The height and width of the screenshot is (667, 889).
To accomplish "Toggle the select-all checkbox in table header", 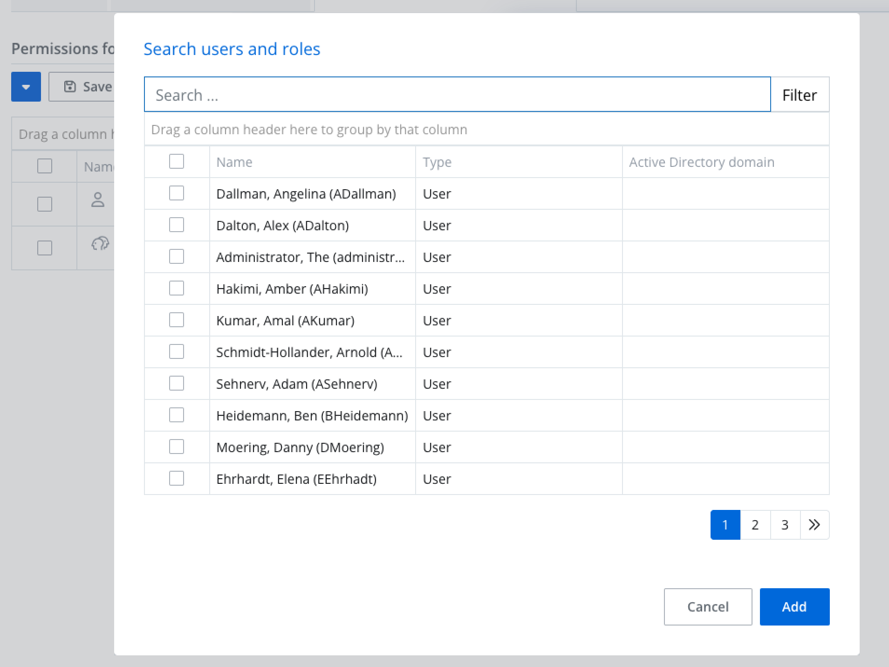I will coord(177,162).
